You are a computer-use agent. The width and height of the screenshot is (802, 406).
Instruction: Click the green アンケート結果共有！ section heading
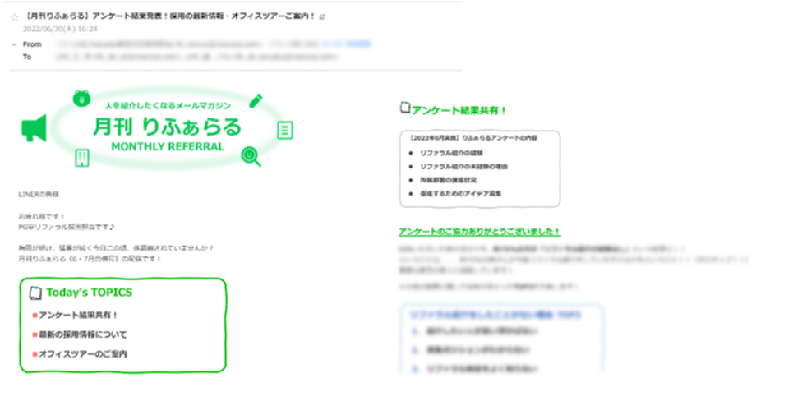click(x=459, y=110)
